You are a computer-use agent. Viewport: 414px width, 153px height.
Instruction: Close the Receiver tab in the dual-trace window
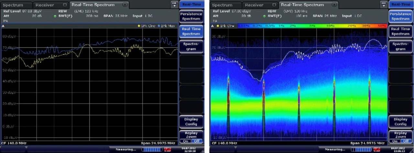point(65,5)
